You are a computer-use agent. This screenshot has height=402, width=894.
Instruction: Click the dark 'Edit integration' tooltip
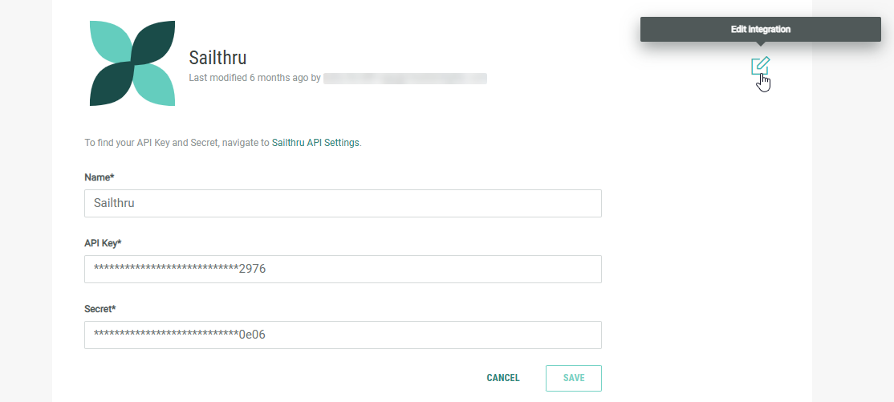pyautogui.click(x=760, y=30)
